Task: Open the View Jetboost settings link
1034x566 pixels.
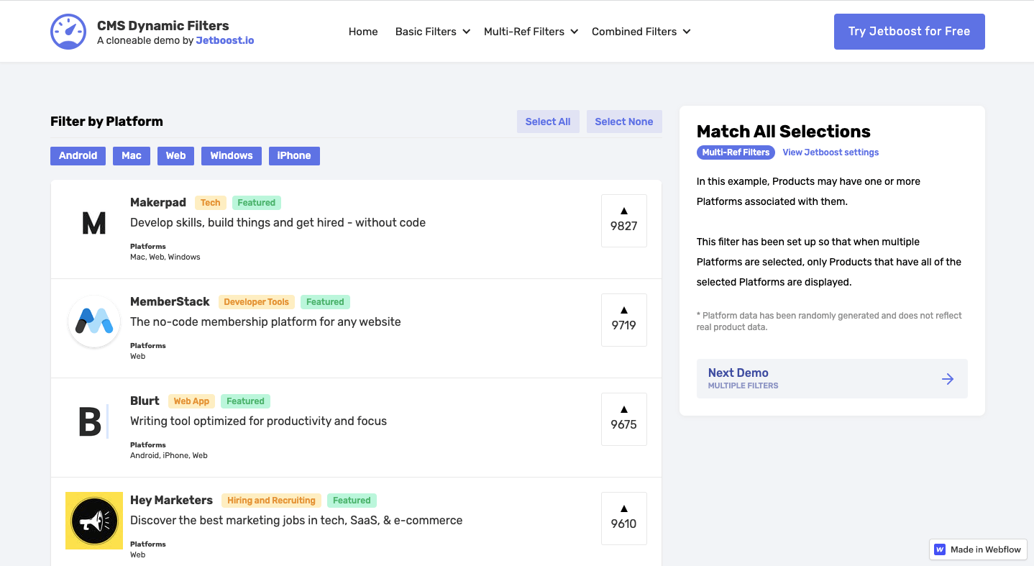Action: point(831,152)
